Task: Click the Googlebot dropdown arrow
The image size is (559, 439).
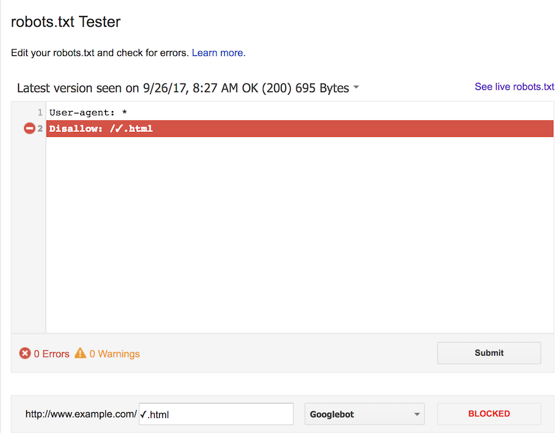Action: tap(417, 415)
